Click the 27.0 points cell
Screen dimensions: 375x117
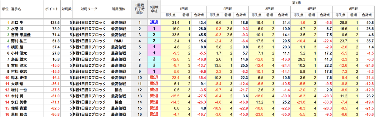[x=52, y=53]
